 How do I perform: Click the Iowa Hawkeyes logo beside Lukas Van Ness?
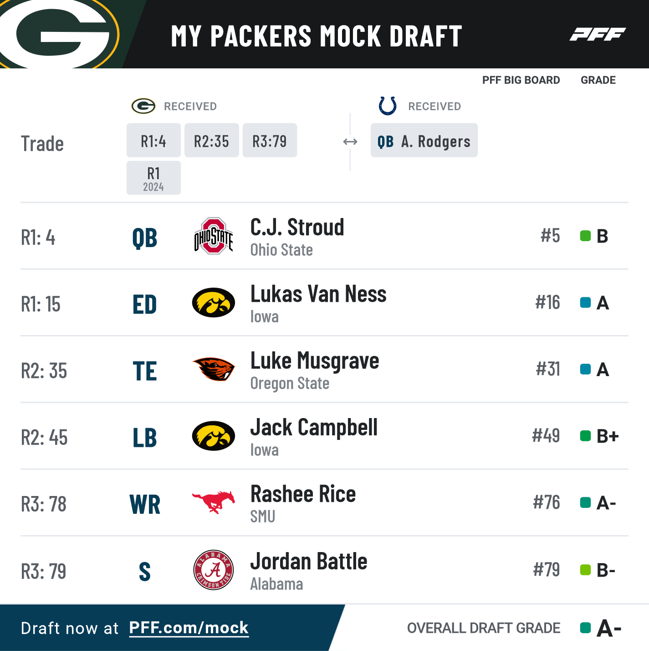(214, 303)
